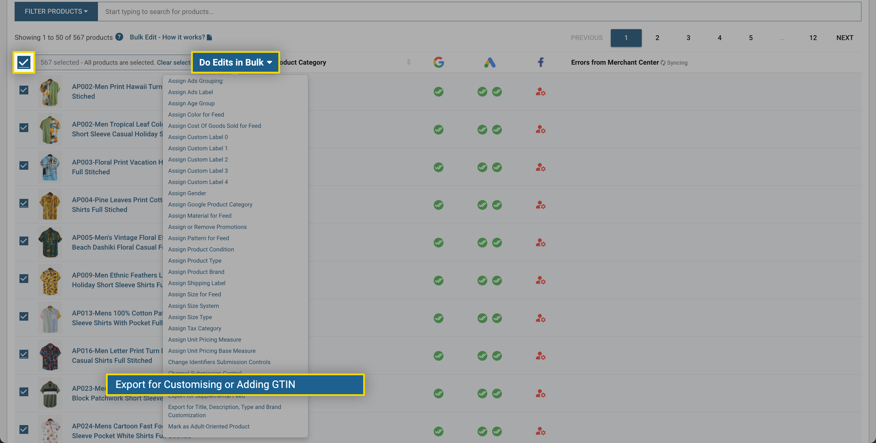Image resolution: width=876 pixels, height=443 pixels.
Task: Open the Filter Products dropdown
Action: click(x=56, y=12)
